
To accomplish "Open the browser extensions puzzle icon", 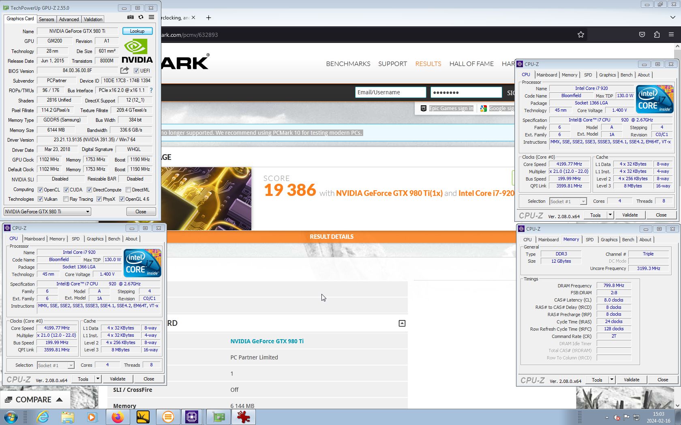I will coord(657,35).
